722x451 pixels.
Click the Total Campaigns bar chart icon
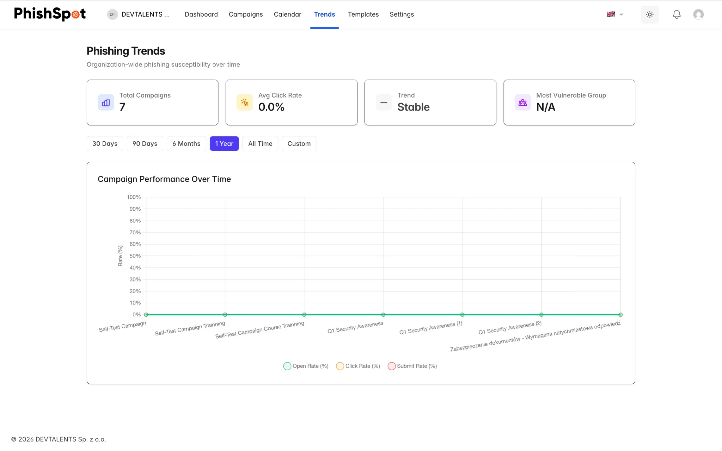point(106,103)
